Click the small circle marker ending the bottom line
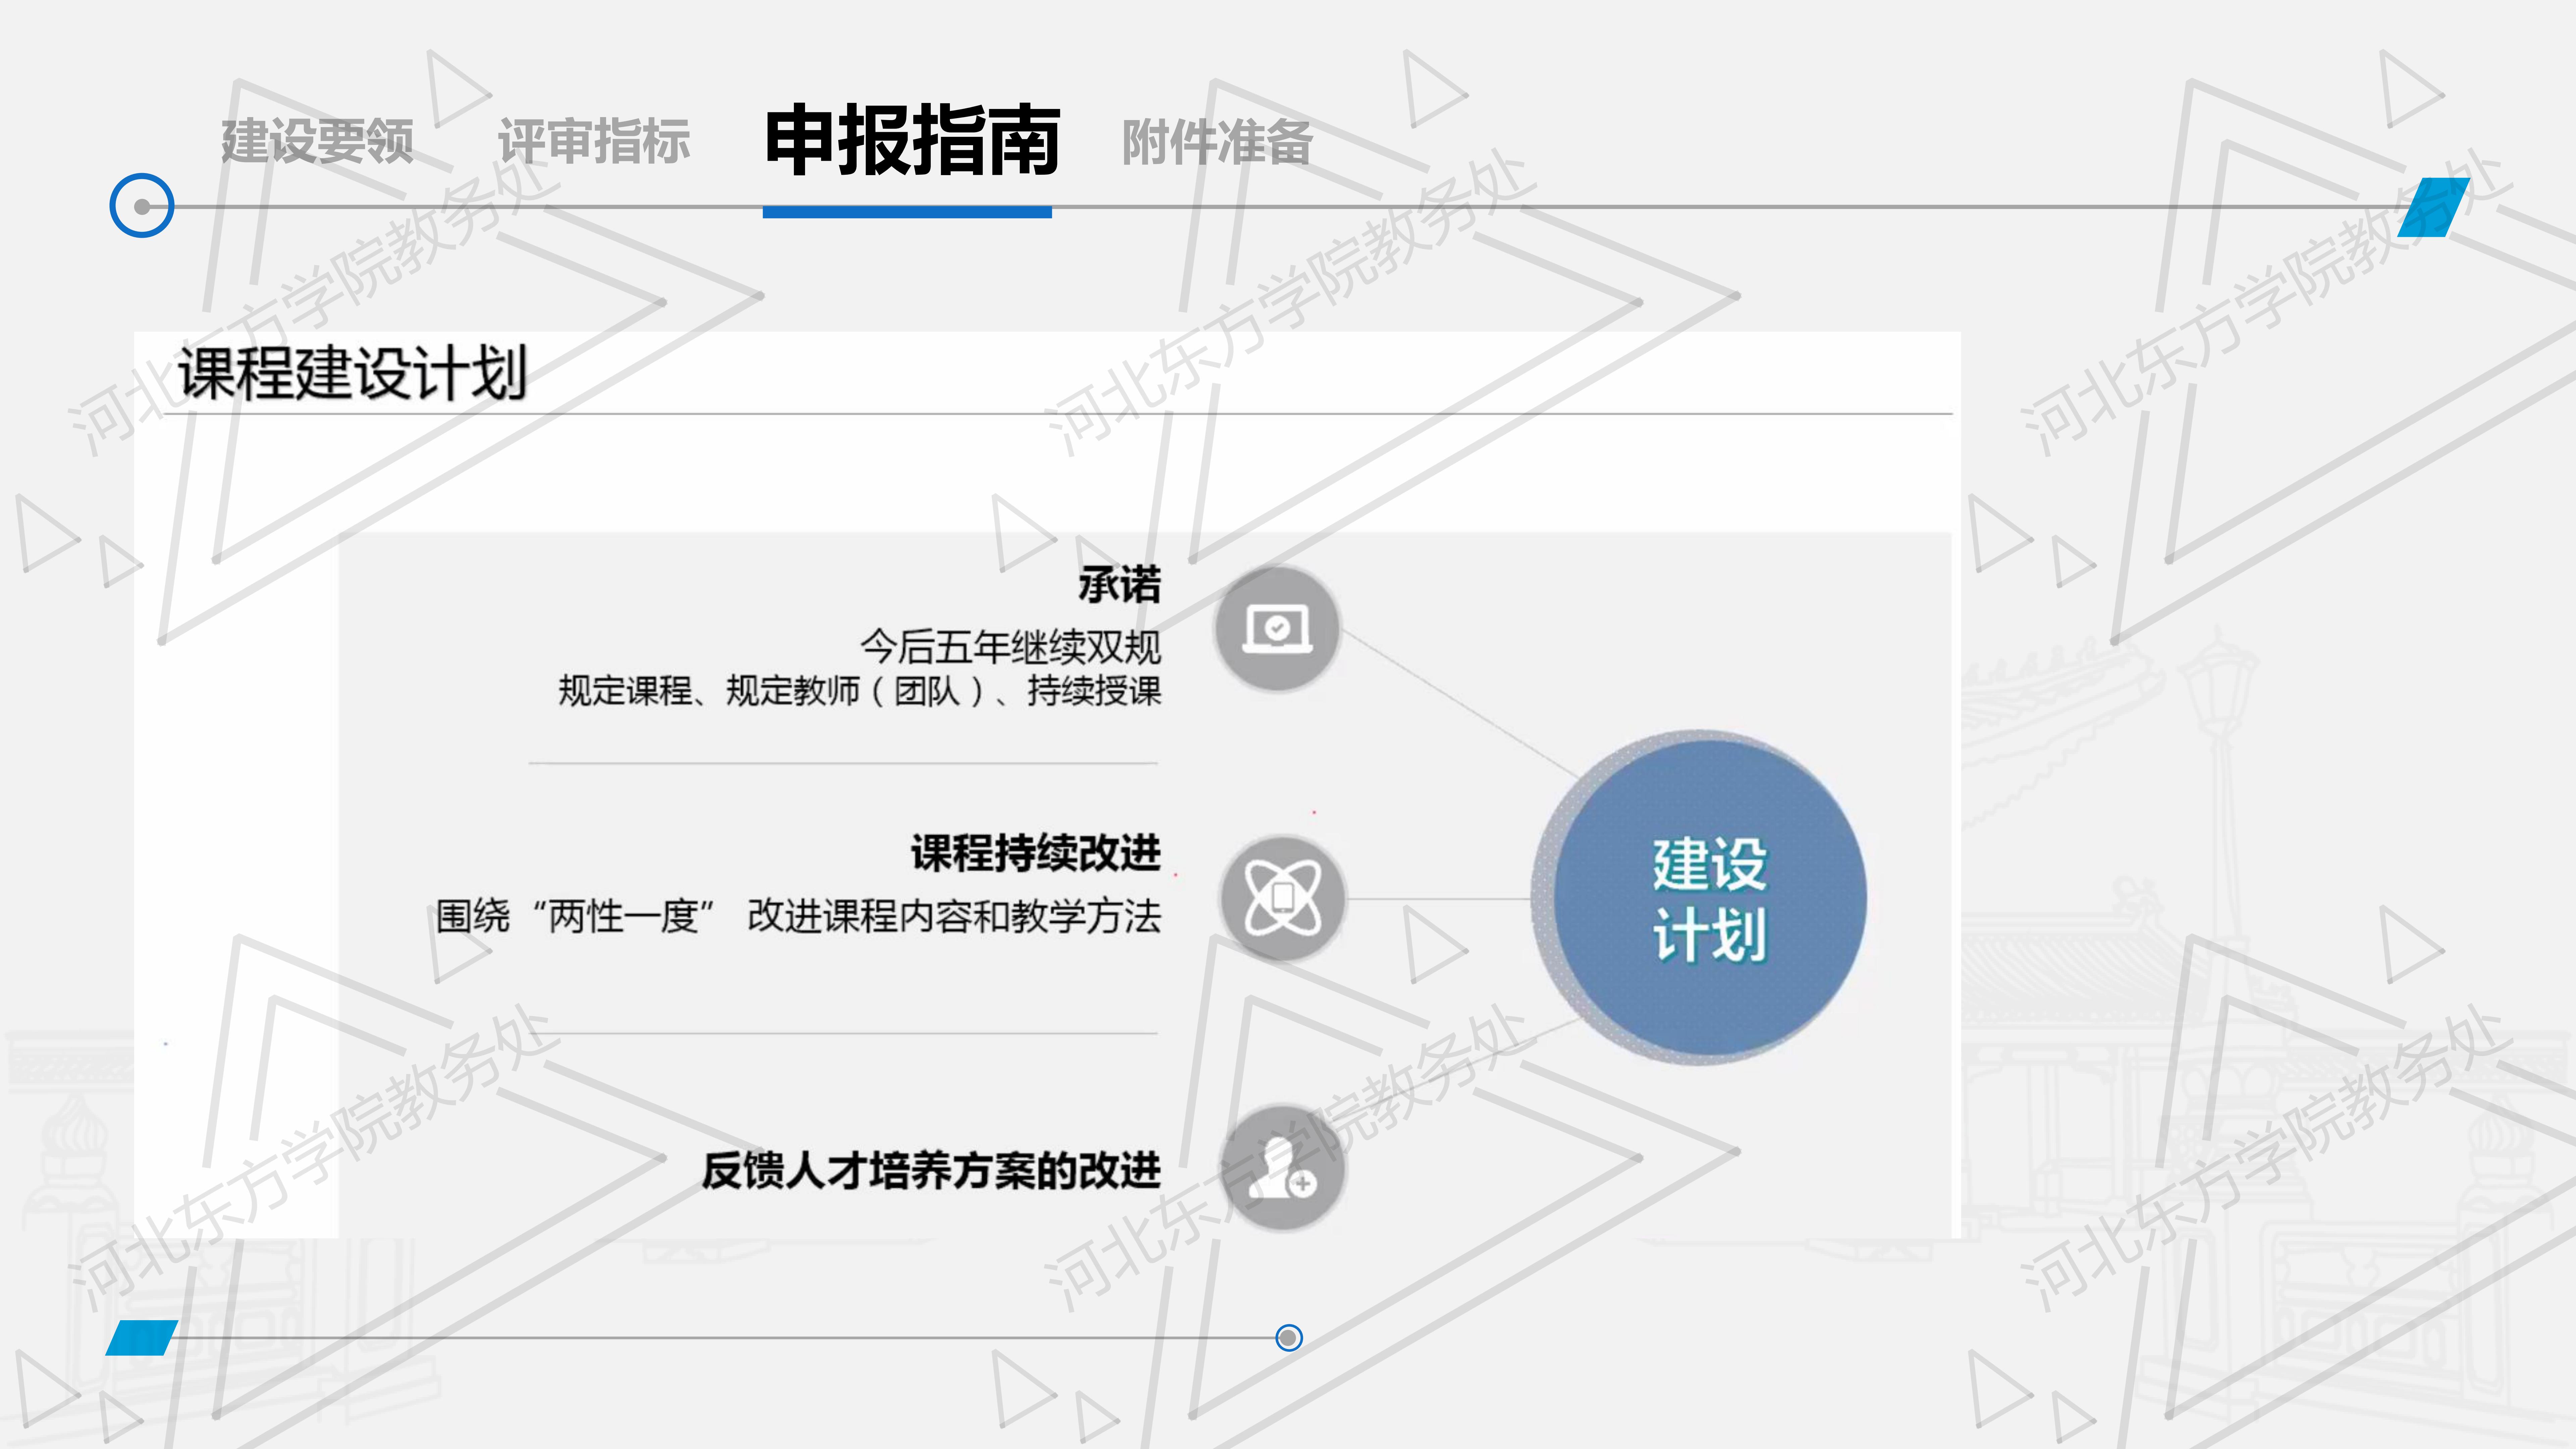 (x=1289, y=1338)
